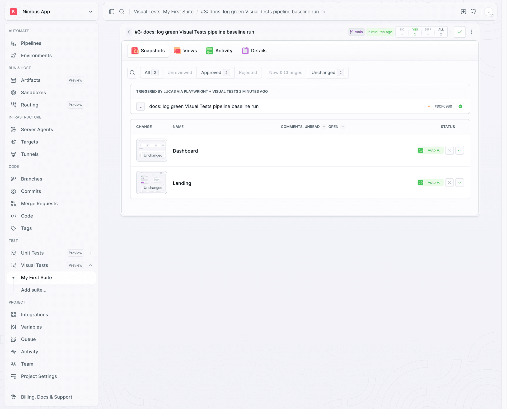Switch to Snapshots tab
Viewport: 507px width, 409px height.
point(148,51)
